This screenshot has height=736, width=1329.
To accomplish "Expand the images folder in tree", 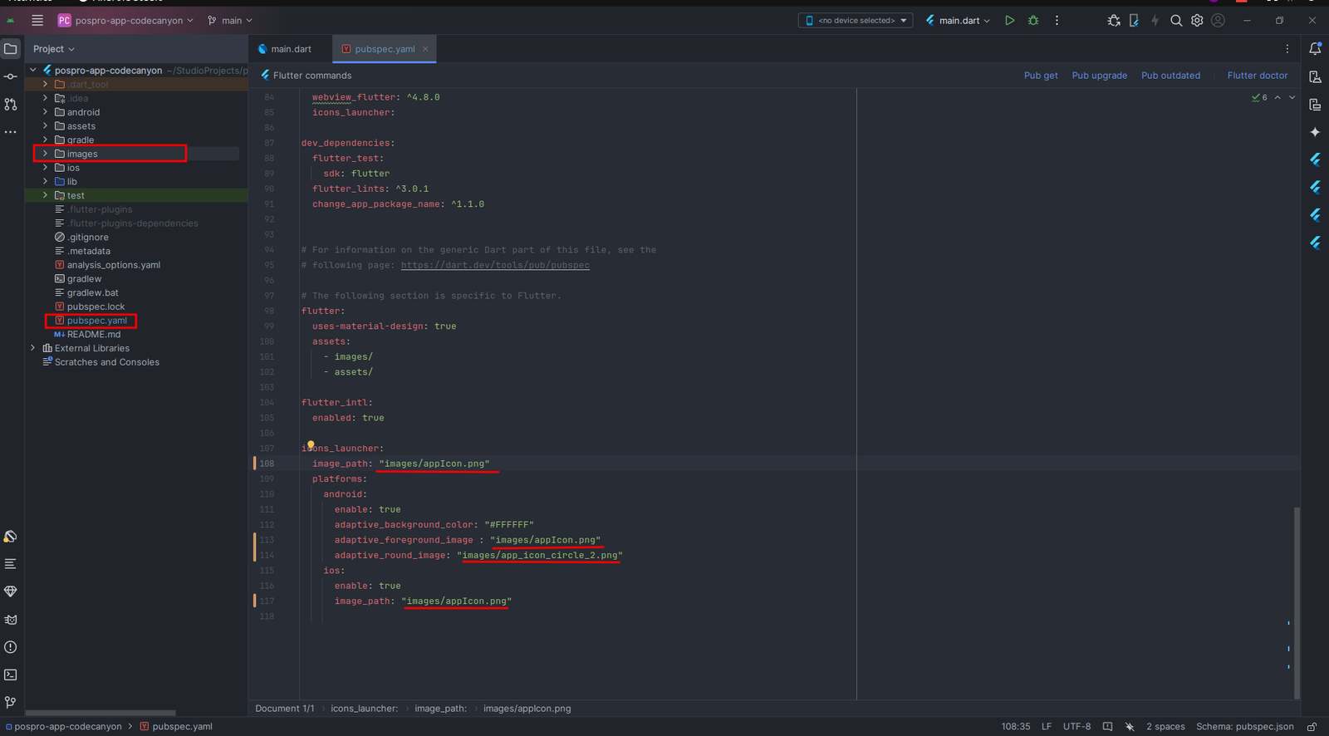I will pyautogui.click(x=45, y=154).
